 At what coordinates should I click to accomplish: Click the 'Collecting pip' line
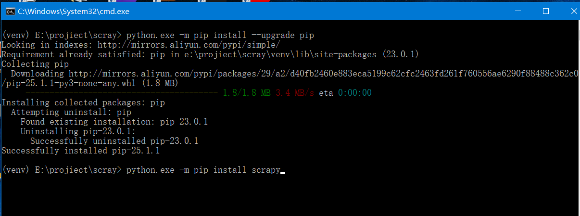(x=35, y=64)
